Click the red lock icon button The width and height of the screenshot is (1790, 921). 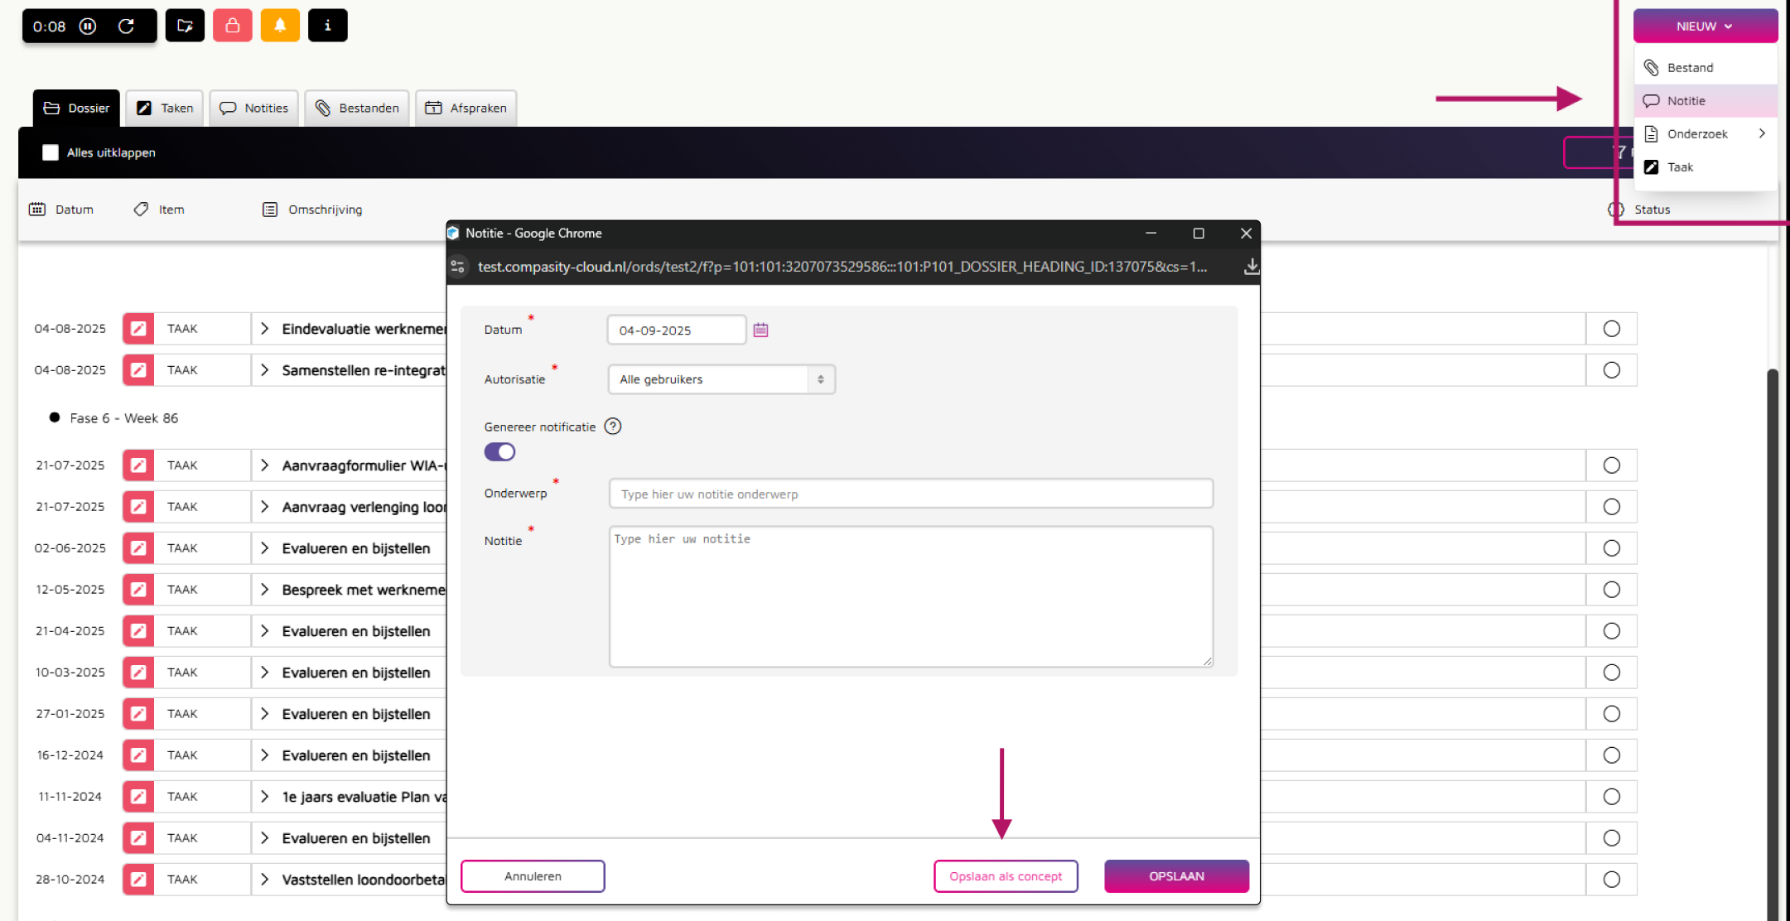pos(232,26)
